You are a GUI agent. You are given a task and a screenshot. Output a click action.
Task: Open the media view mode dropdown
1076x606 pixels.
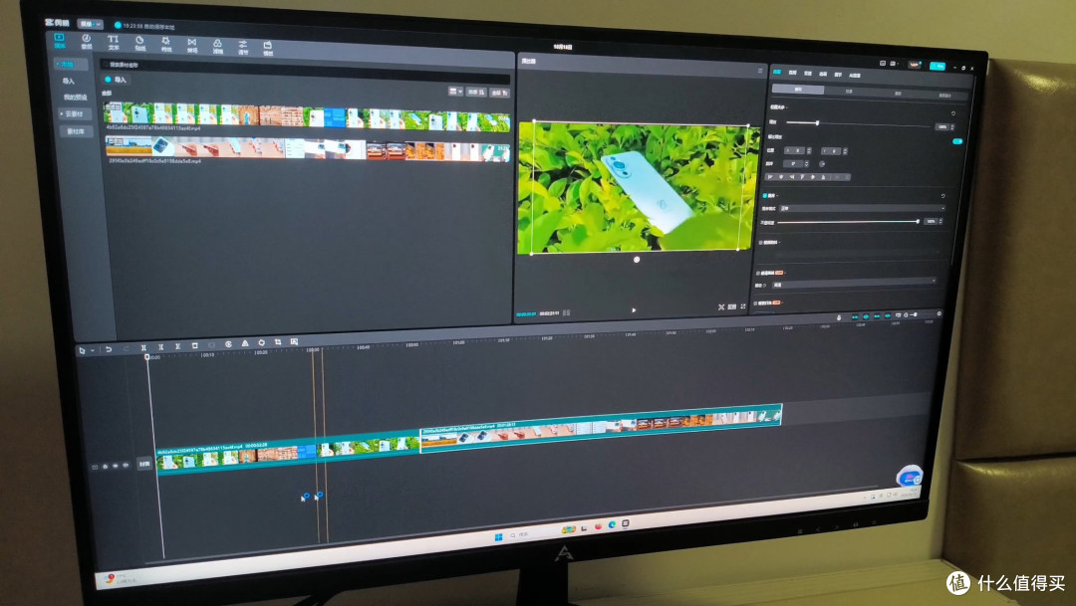[x=455, y=92]
